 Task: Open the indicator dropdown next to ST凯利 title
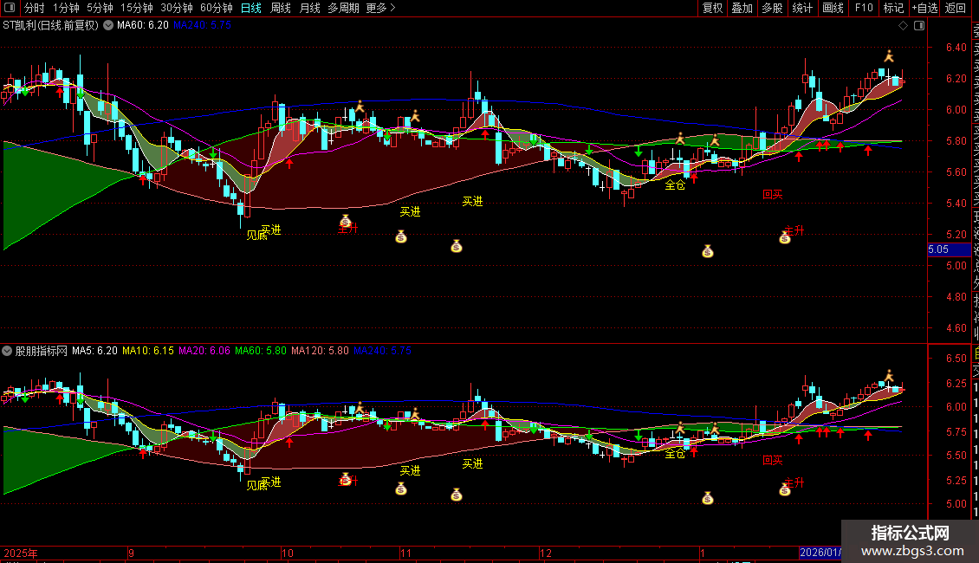[x=108, y=26]
